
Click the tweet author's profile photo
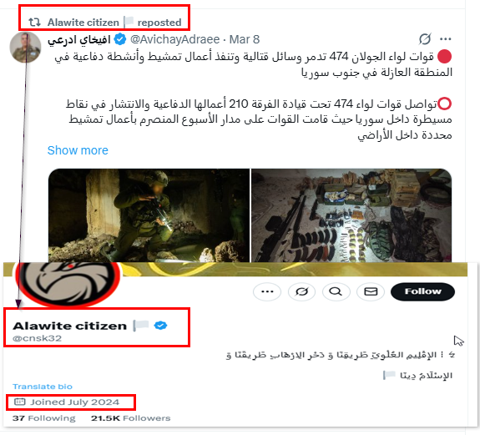point(25,48)
